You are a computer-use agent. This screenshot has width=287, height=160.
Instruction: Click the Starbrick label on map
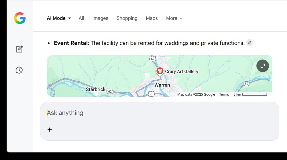tap(95, 89)
